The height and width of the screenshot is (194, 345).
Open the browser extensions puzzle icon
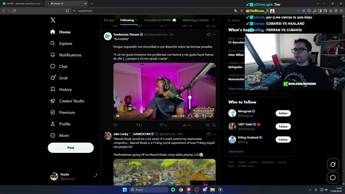pos(309,11)
